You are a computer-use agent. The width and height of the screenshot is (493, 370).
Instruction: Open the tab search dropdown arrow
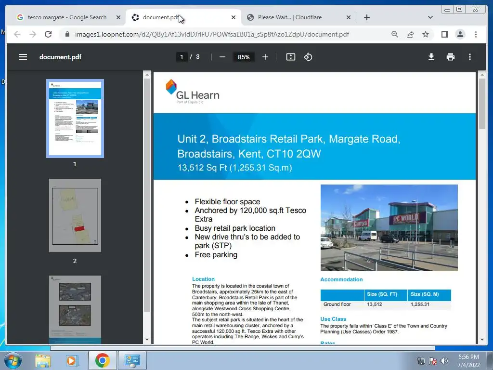tap(430, 17)
